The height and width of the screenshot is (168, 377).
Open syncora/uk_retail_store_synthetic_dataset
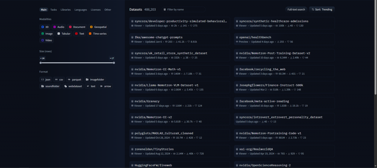(x=180, y=55)
